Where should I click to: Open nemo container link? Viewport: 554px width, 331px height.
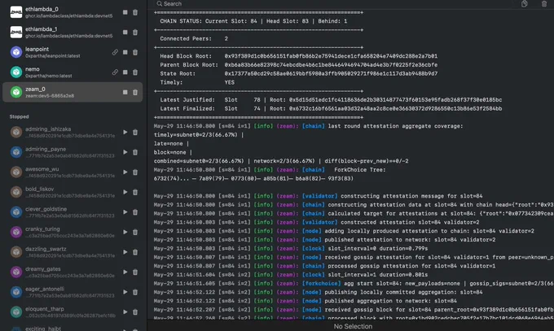point(115,72)
